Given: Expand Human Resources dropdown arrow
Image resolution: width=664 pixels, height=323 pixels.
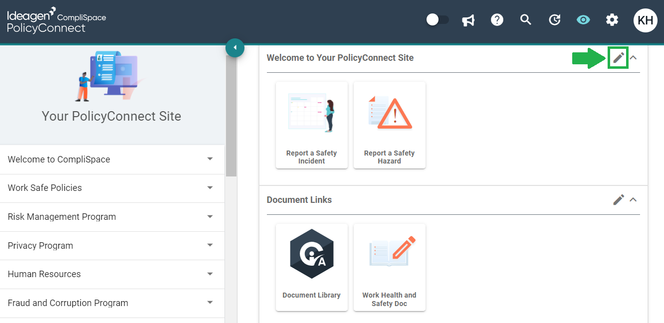Looking at the screenshot, I should point(210,274).
